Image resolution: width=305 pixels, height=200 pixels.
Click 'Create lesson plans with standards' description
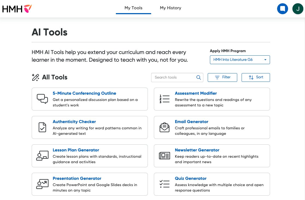coord(97,159)
